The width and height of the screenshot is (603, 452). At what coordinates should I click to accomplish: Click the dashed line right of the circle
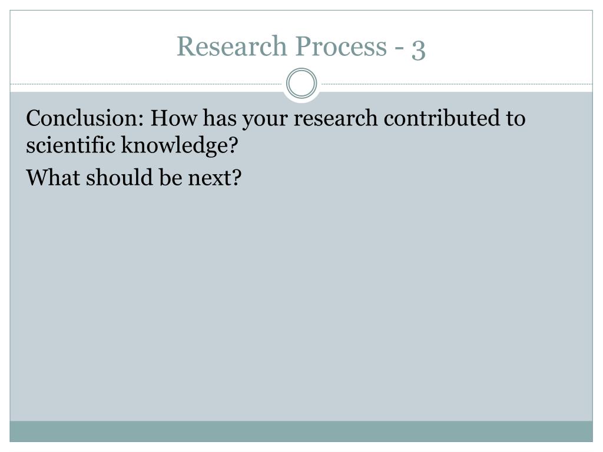456,84
